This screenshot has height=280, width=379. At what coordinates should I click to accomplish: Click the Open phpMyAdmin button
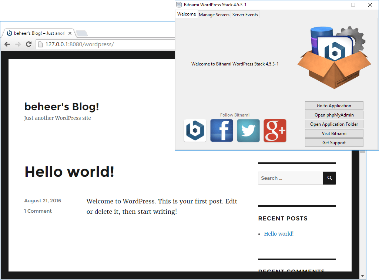pos(334,115)
